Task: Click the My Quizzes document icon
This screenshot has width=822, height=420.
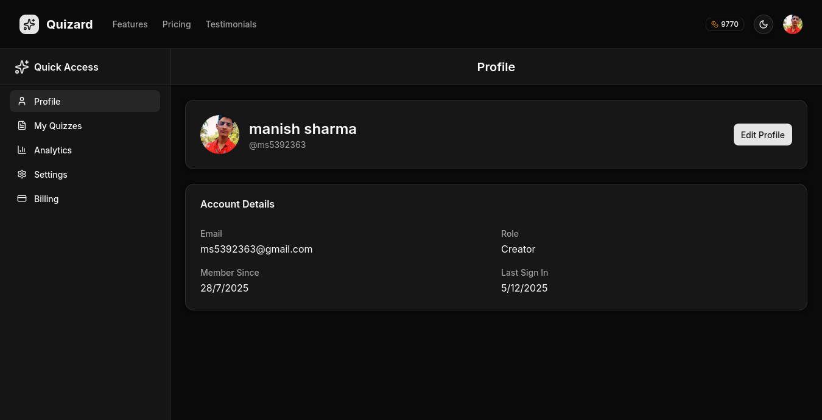Action: (x=22, y=125)
